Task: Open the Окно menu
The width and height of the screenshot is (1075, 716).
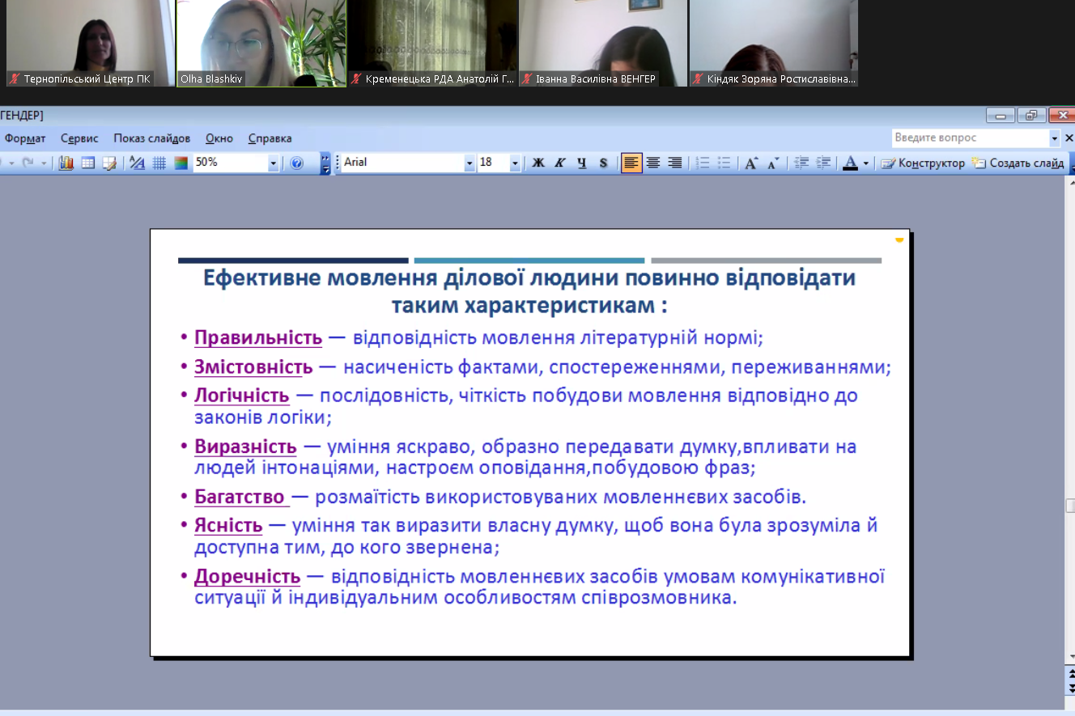Action: click(x=219, y=138)
